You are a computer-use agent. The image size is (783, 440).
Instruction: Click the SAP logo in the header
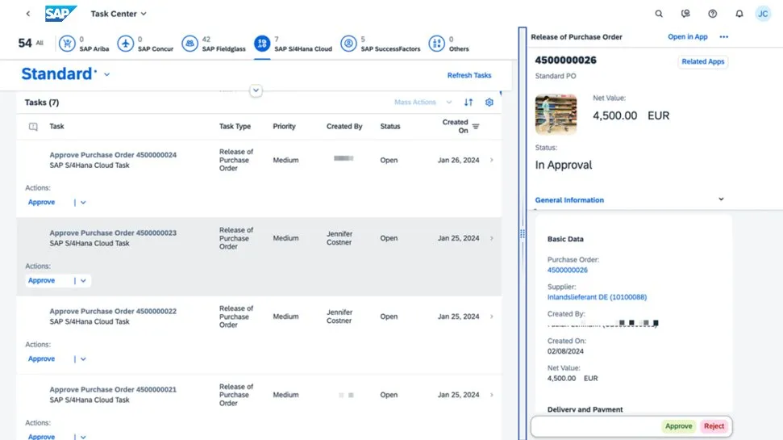pos(60,14)
